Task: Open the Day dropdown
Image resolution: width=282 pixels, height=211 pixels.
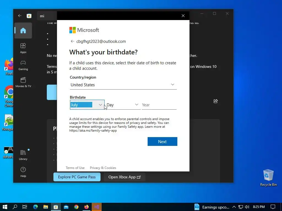Action: pyautogui.click(x=123, y=105)
